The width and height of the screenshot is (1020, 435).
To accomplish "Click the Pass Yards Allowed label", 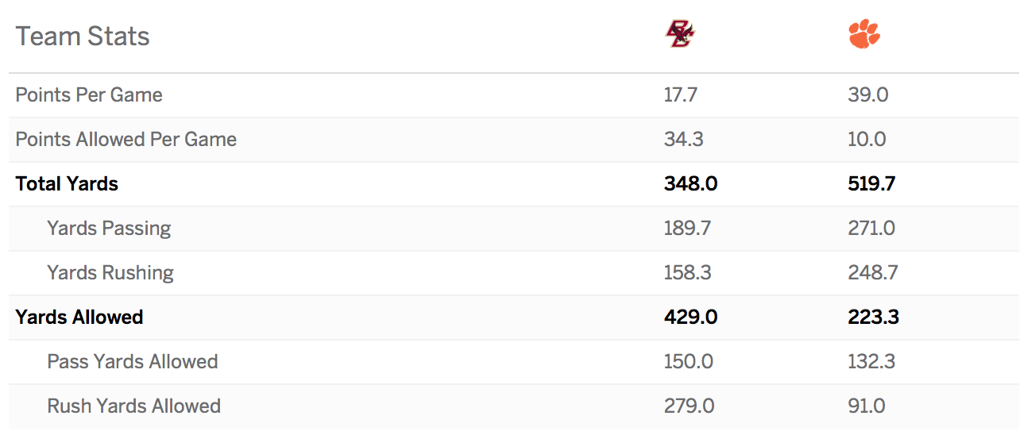I will [x=133, y=362].
